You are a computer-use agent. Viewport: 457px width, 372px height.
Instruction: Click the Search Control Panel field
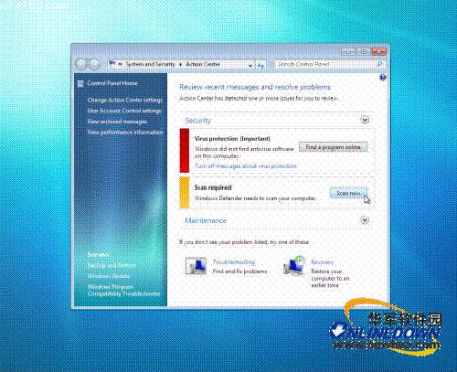pos(325,64)
